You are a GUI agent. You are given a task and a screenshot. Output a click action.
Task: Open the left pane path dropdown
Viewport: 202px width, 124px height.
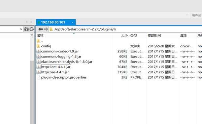21,29
